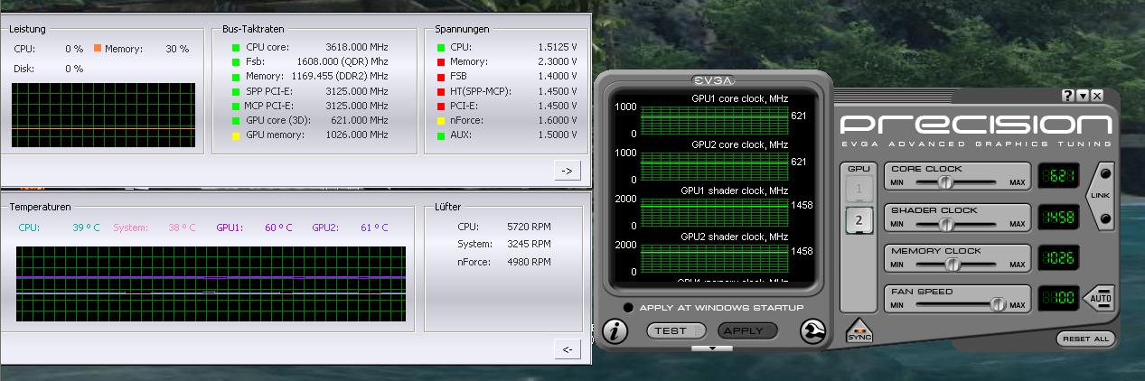Select GPU 1 button
This screenshot has height=381, width=1145.
point(859,188)
